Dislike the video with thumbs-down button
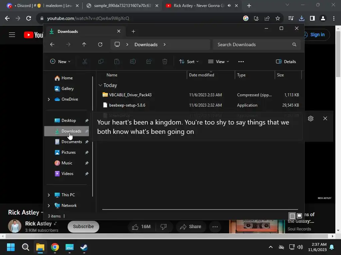The width and height of the screenshot is (341, 255). click(164, 226)
